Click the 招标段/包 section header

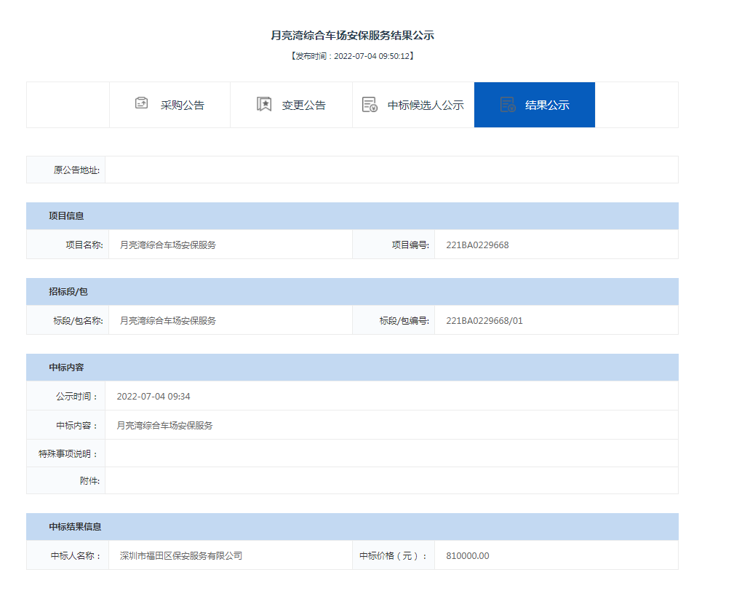tap(353, 292)
